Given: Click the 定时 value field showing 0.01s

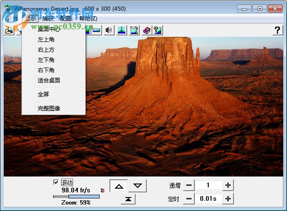Looking at the screenshot, I should coord(208,199).
